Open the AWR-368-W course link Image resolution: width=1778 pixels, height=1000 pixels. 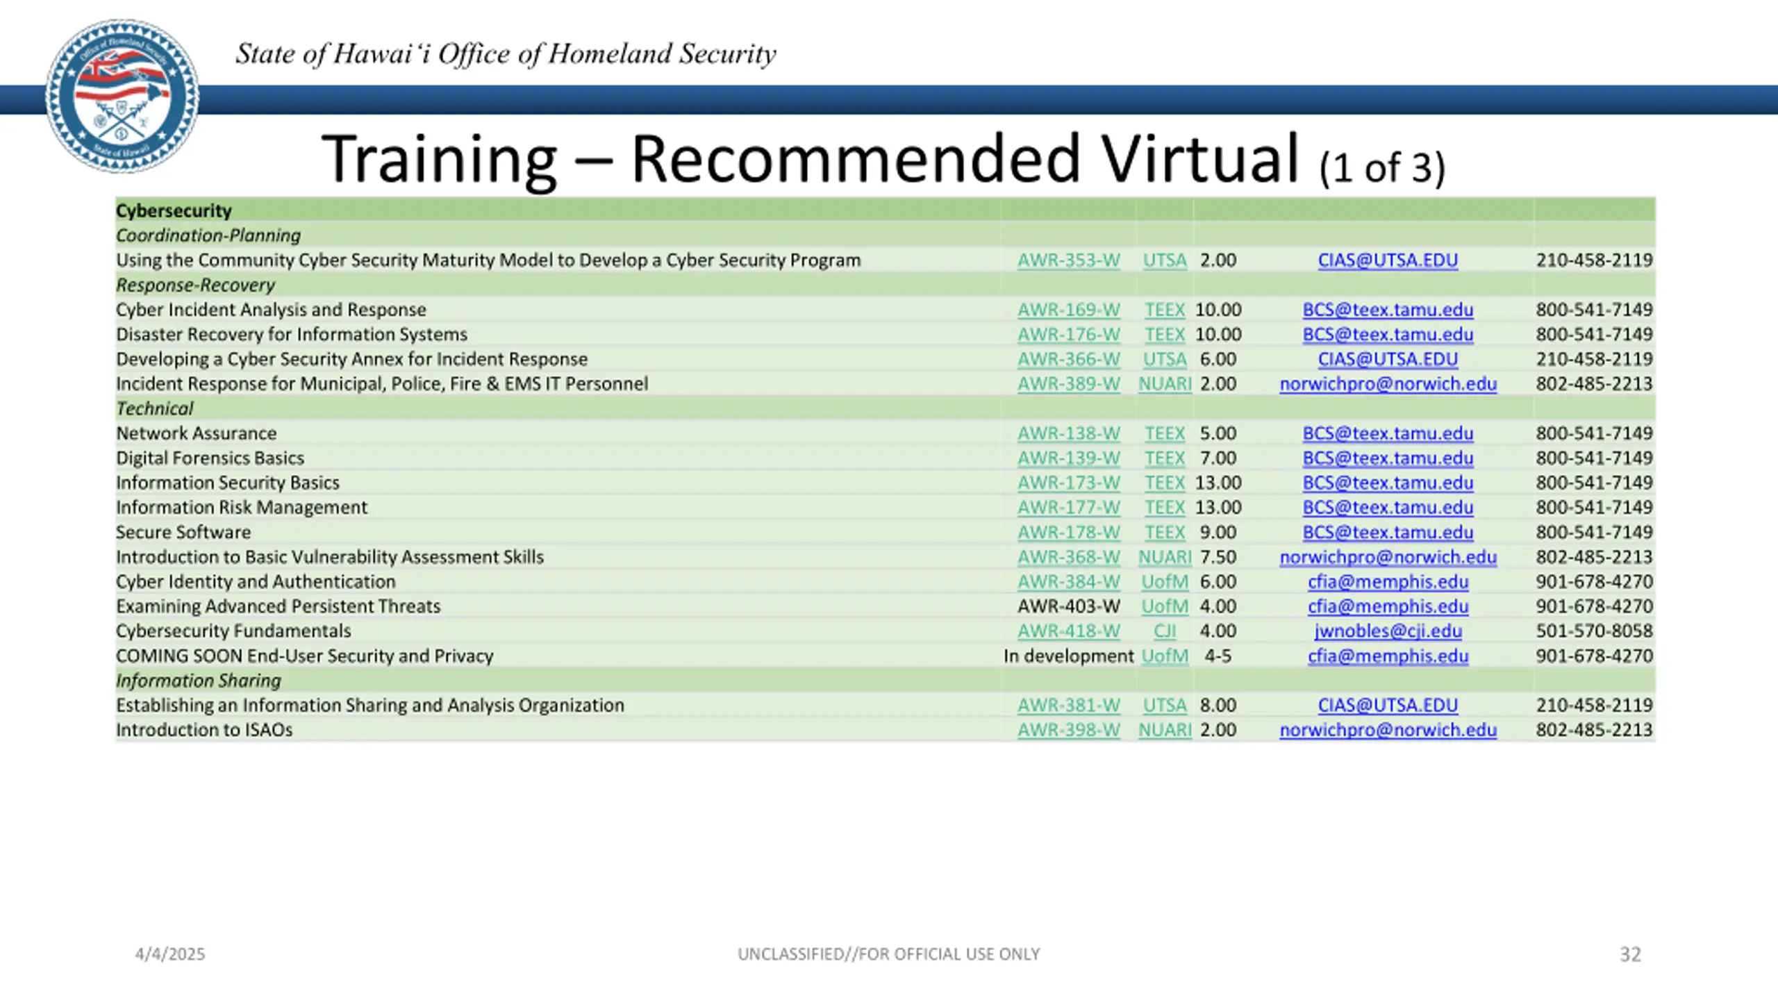[1068, 557]
